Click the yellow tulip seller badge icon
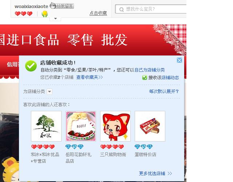The height and width of the screenshot is (182, 233). 45,14
